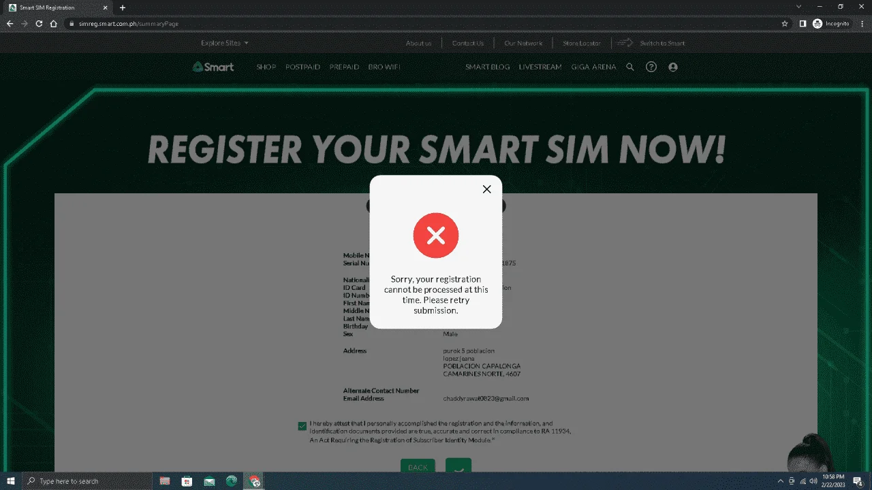Screen dimensions: 872x490
Task: Open the browser home page icon
Action: pos(54,23)
